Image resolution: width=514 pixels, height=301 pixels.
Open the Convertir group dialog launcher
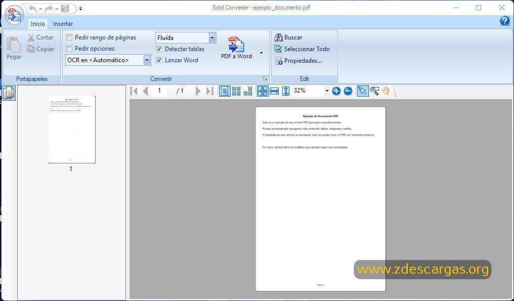[x=265, y=79]
